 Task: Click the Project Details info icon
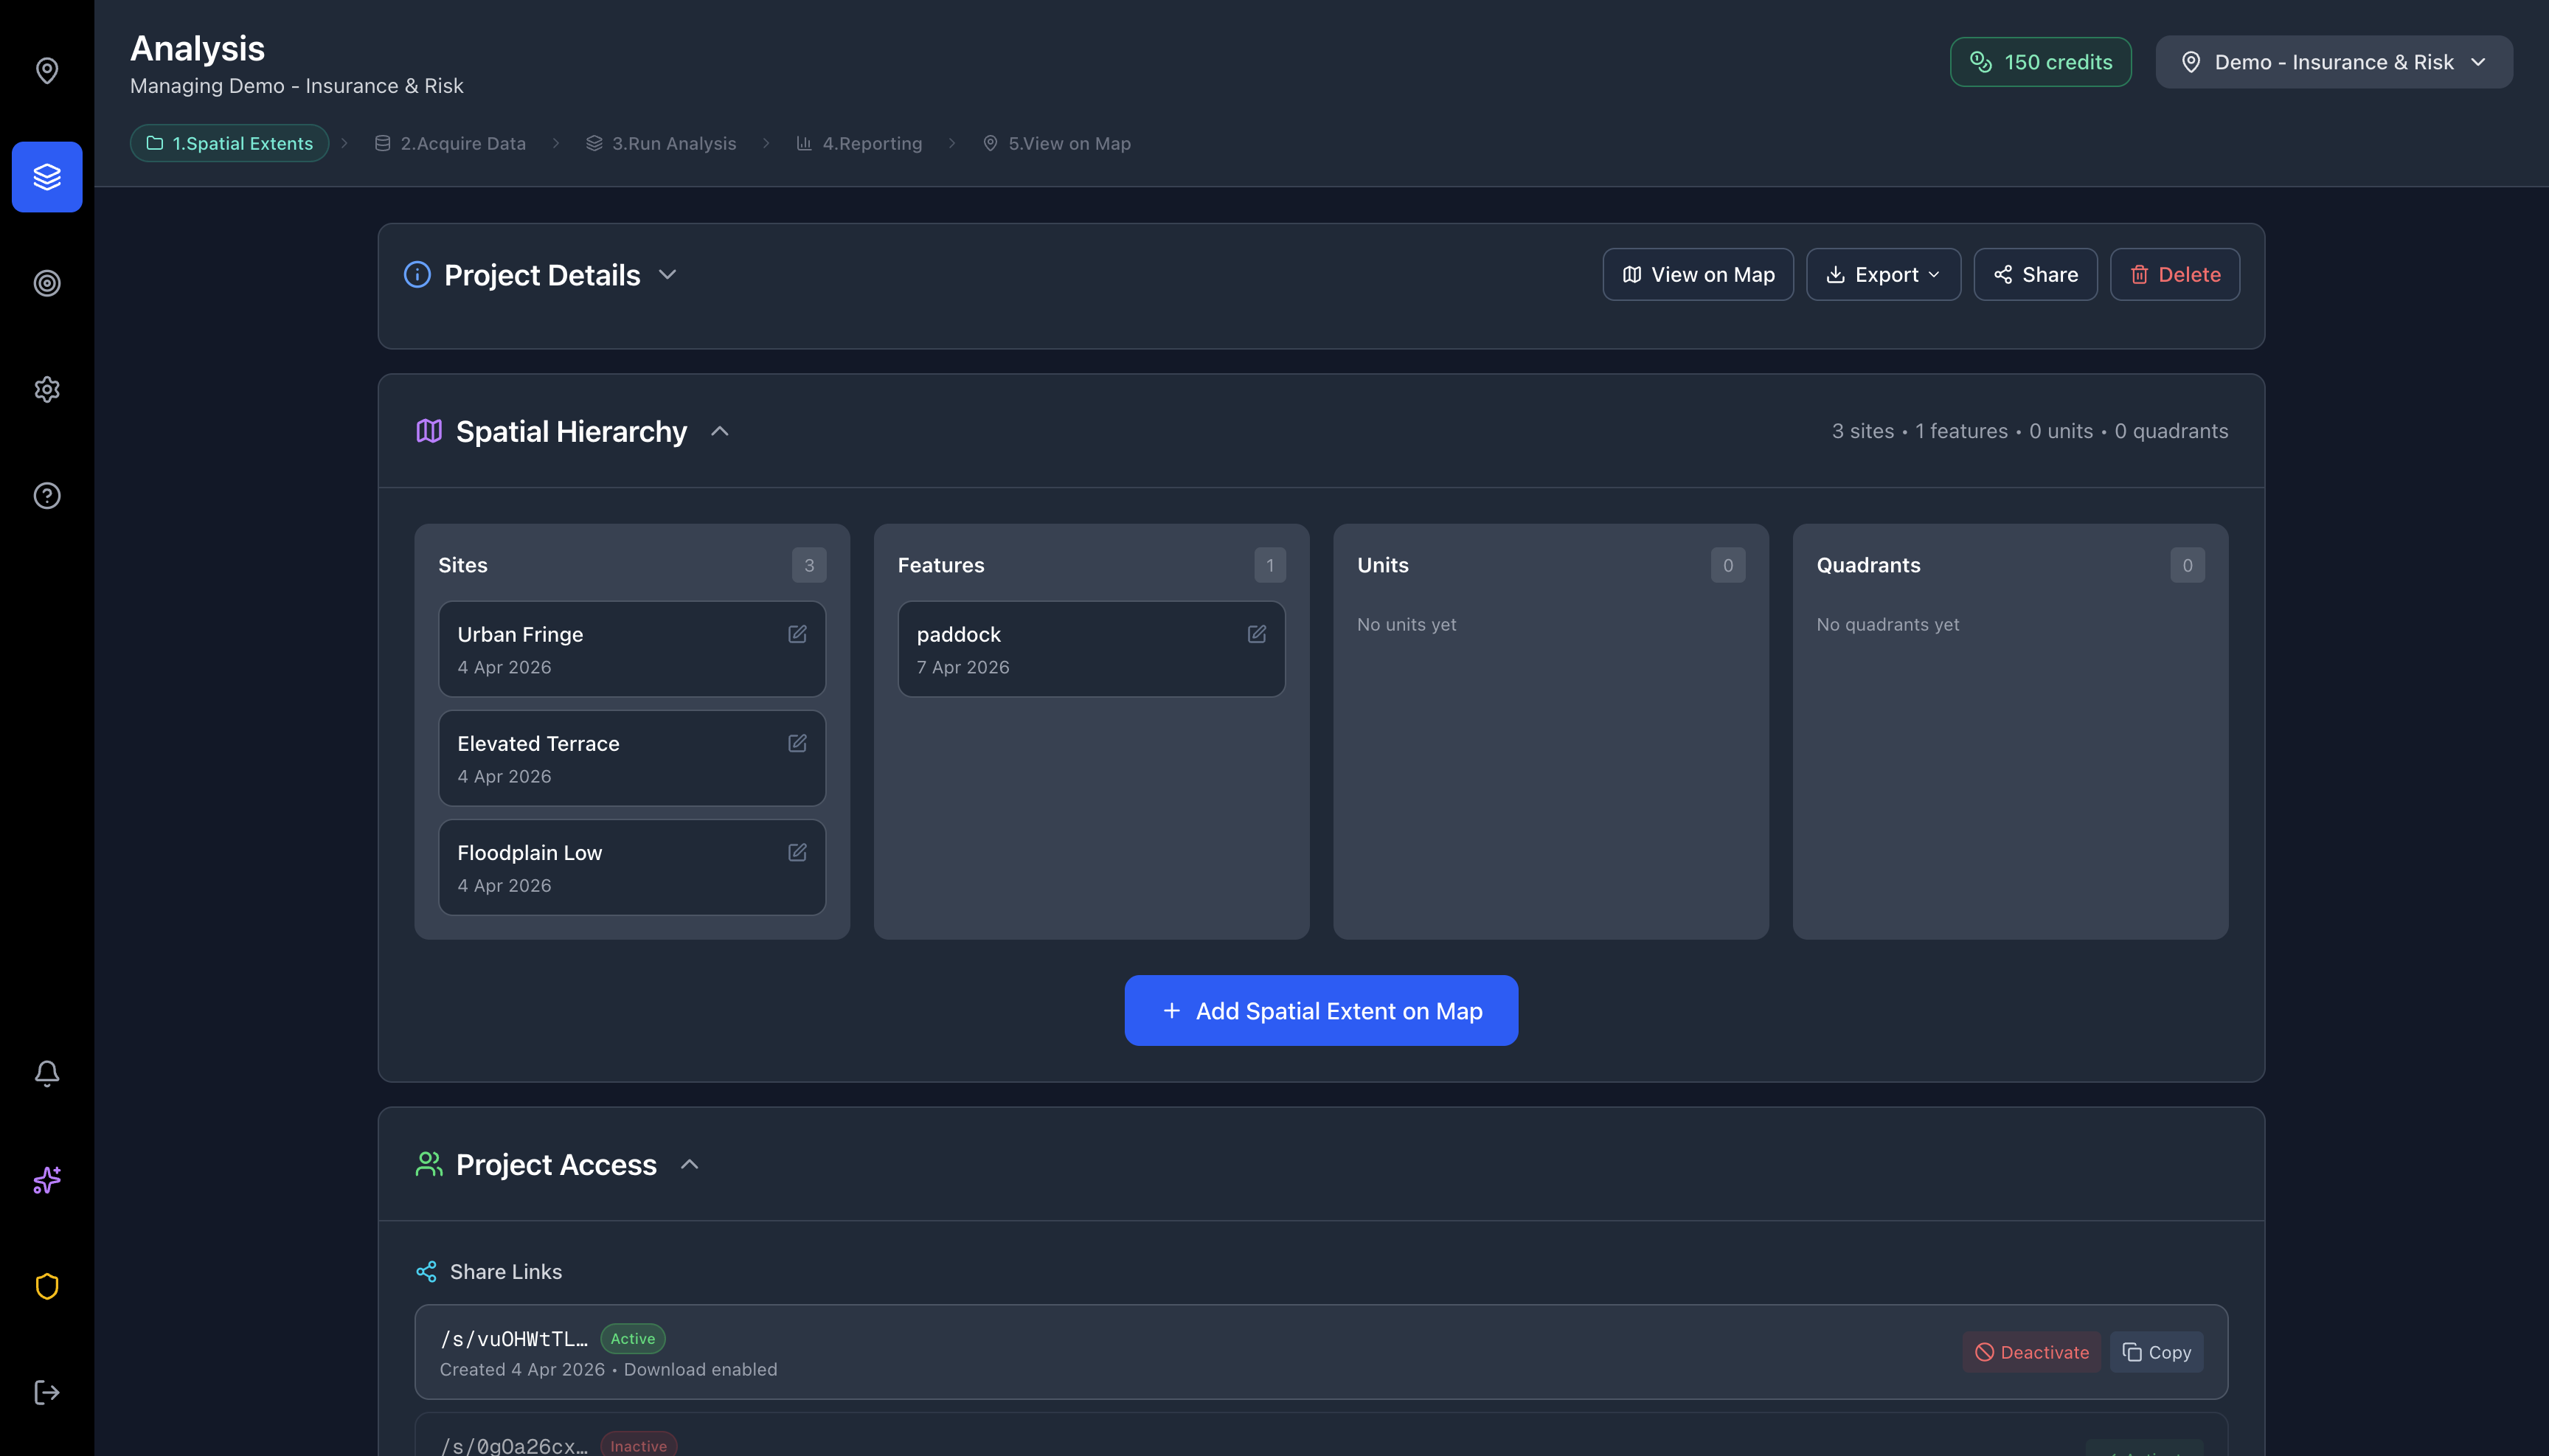point(417,274)
